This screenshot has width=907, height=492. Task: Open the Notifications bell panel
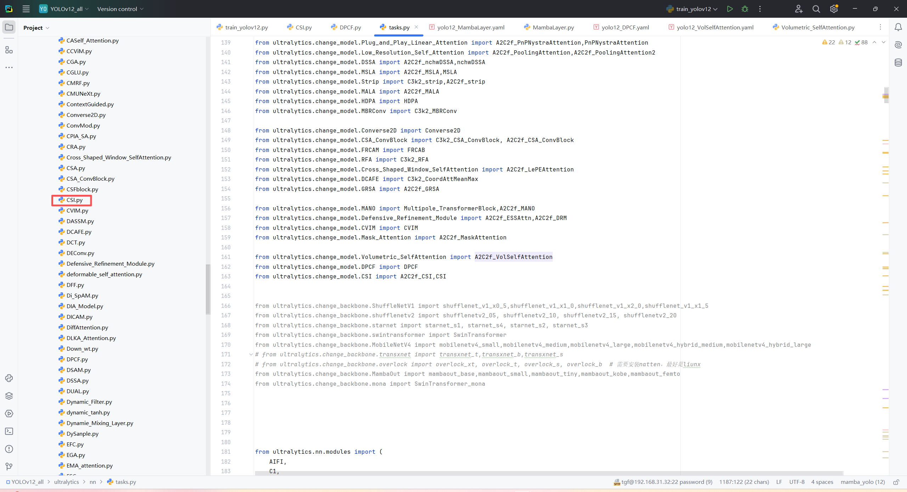898,27
